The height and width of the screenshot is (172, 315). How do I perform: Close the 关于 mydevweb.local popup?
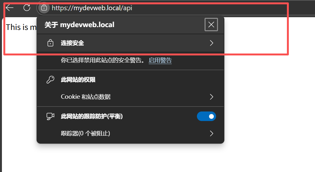click(x=211, y=25)
